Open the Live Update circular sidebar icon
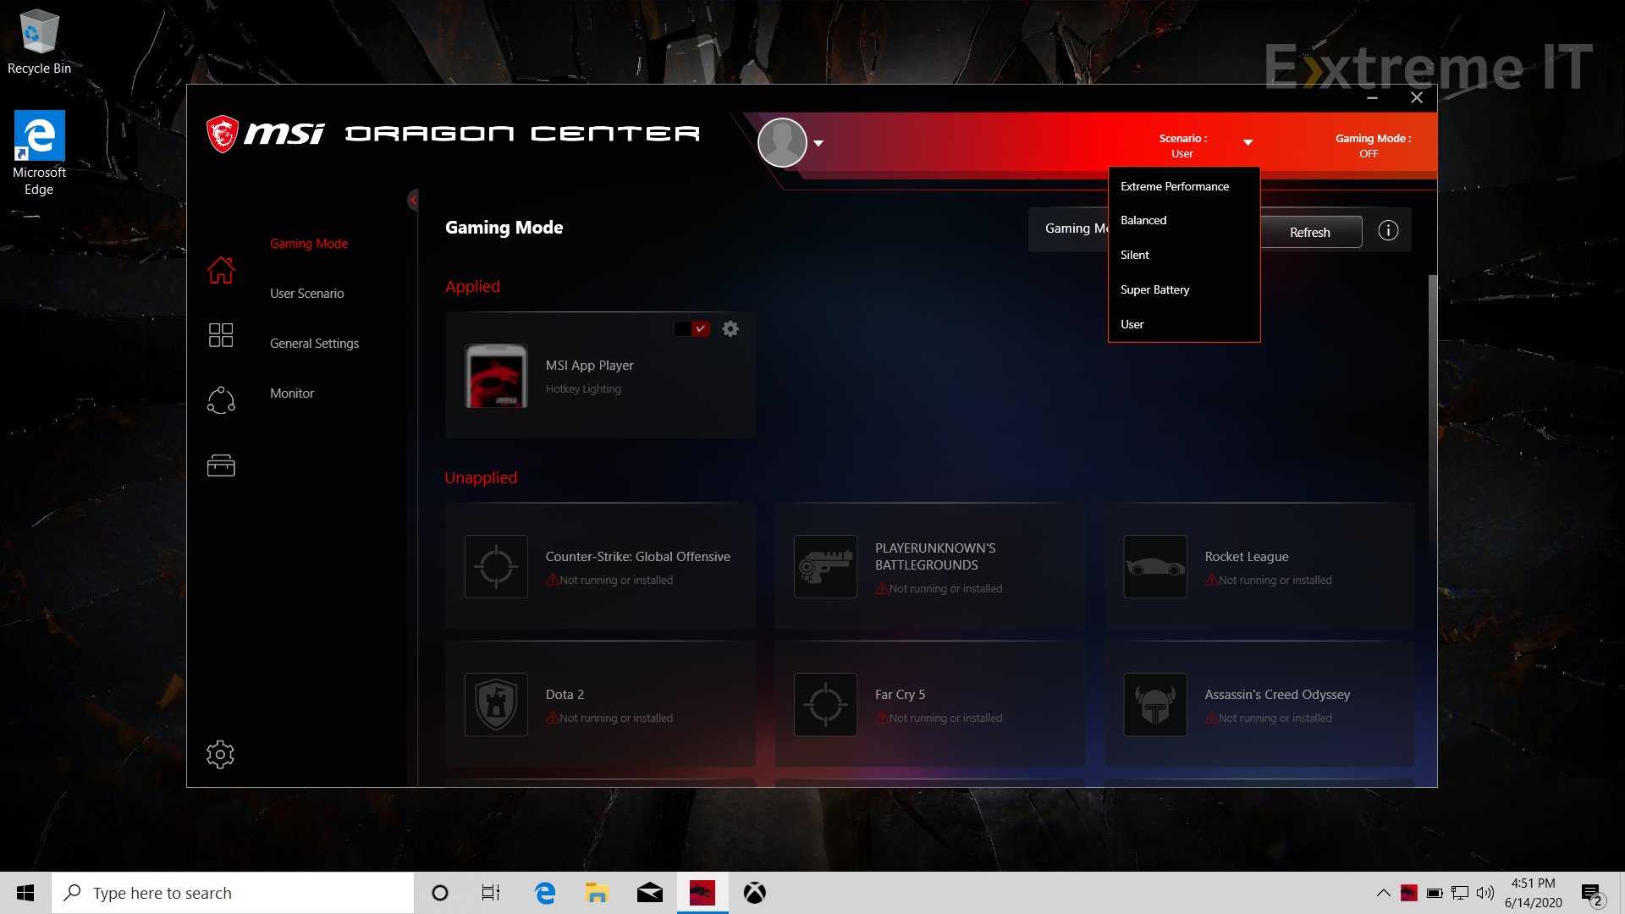 [221, 400]
